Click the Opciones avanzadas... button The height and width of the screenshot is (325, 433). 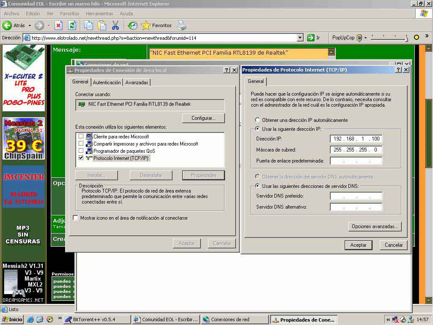tap(375, 226)
